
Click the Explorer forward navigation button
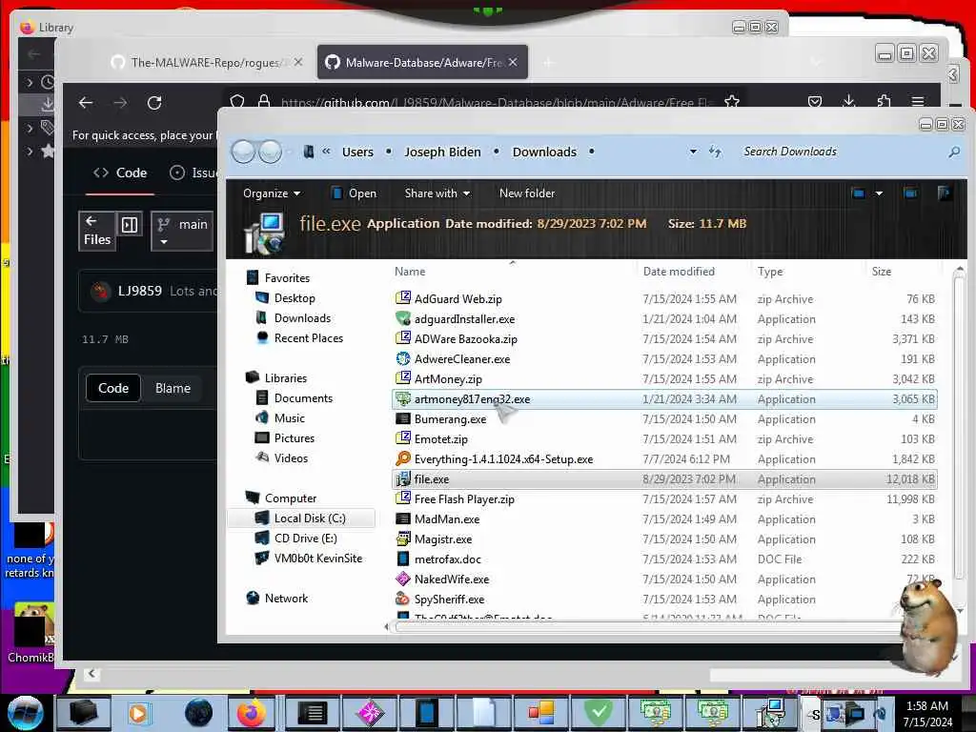tap(270, 152)
